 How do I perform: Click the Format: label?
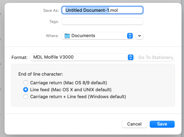(x=19, y=58)
